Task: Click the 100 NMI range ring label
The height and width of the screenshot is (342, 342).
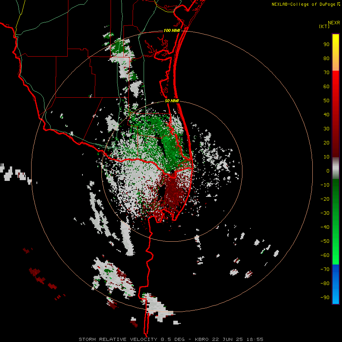Action: coord(172,30)
